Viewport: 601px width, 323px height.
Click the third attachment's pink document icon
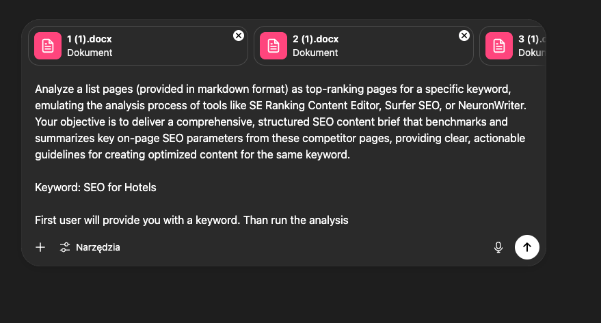[499, 46]
